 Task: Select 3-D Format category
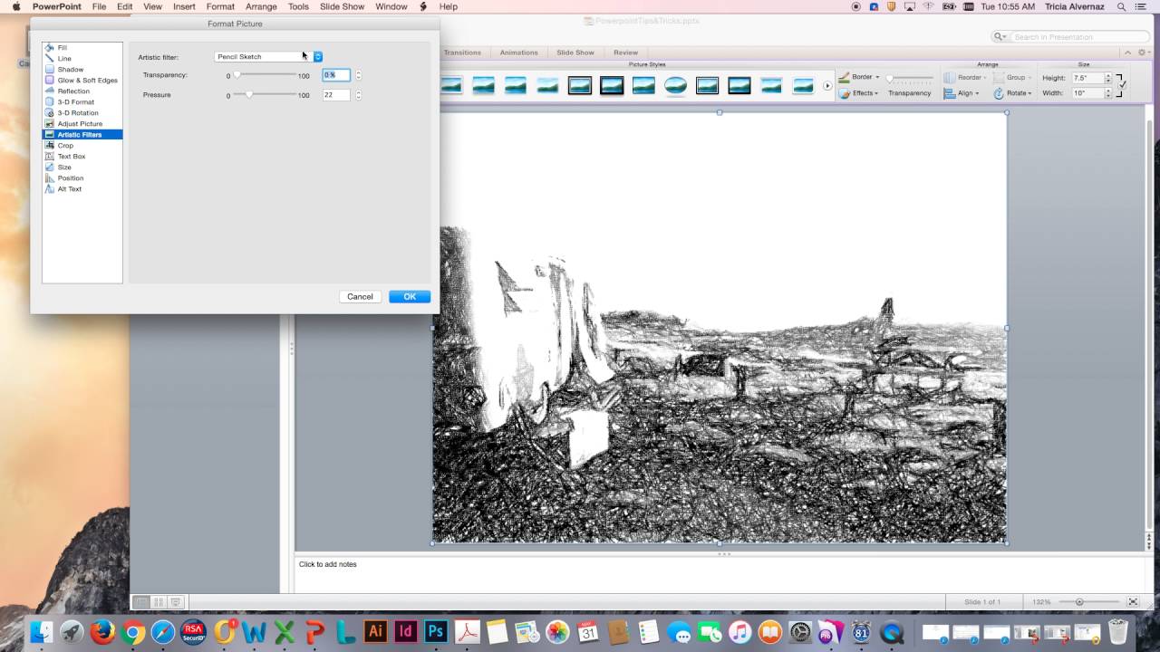pyautogui.click(x=82, y=102)
